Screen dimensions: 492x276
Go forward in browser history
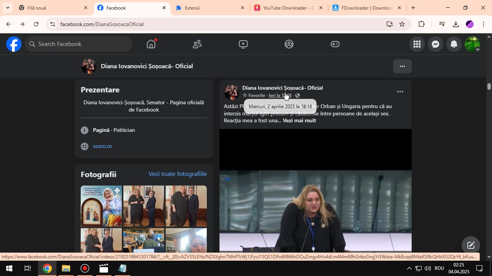coord(22,24)
